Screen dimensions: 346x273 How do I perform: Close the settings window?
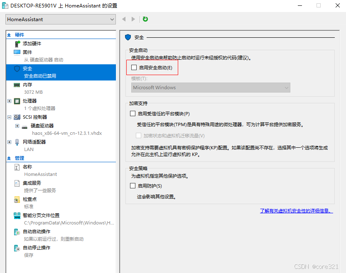[338, 5]
